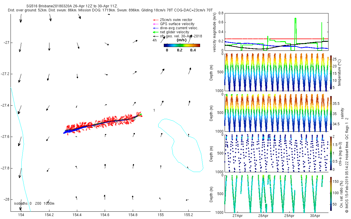Click the '(m/s)' label above the velocity colorbar
Image resolution: width=351 pixels, height=219 pixels.
182,40
